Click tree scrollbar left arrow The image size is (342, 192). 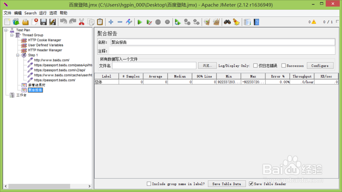coord(6,186)
